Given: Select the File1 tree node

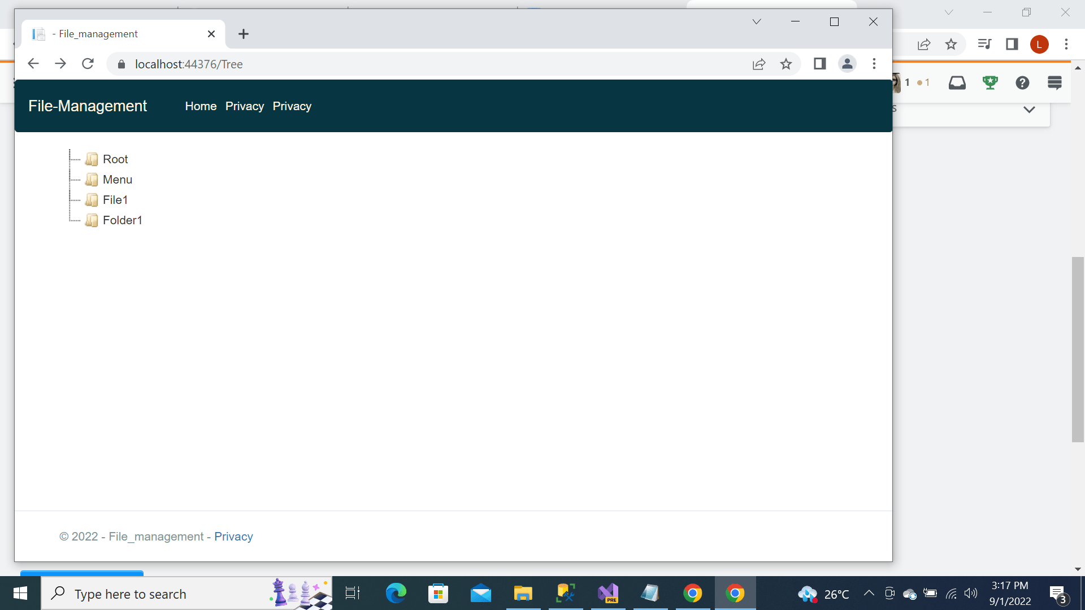Looking at the screenshot, I should (115, 200).
